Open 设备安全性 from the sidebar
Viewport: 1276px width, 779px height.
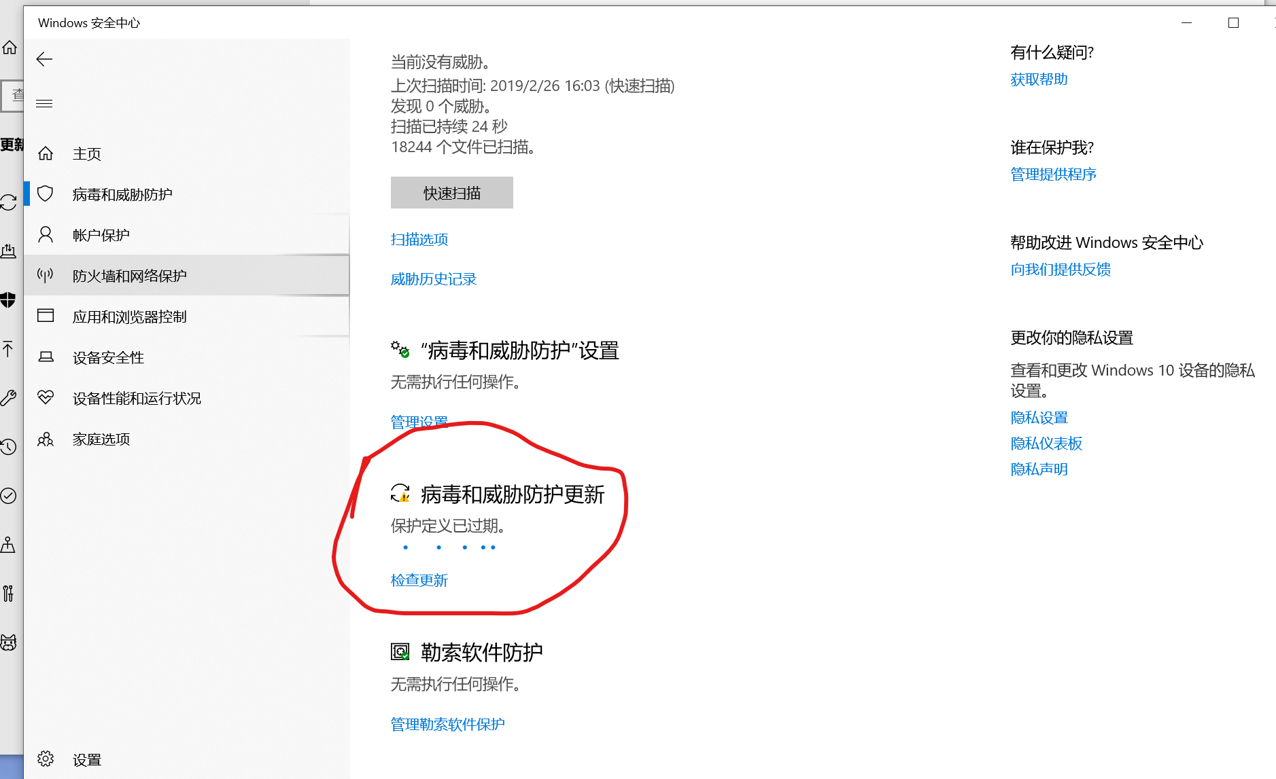pyautogui.click(x=186, y=357)
